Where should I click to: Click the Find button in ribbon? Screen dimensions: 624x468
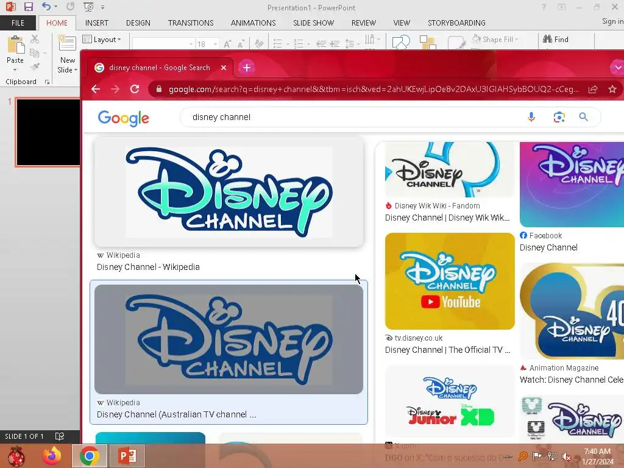point(556,39)
